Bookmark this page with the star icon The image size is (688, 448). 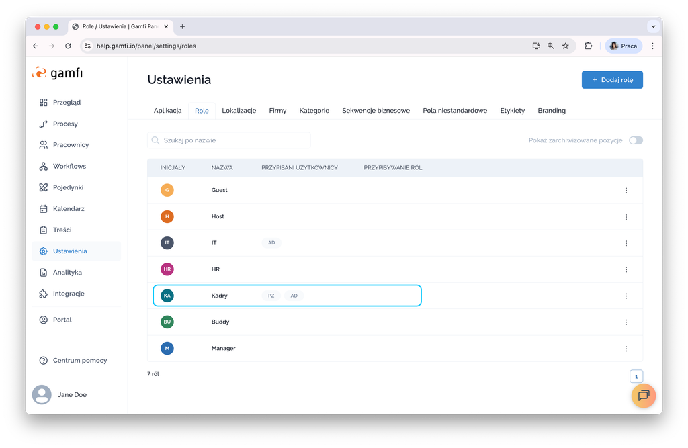tap(566, 46)
